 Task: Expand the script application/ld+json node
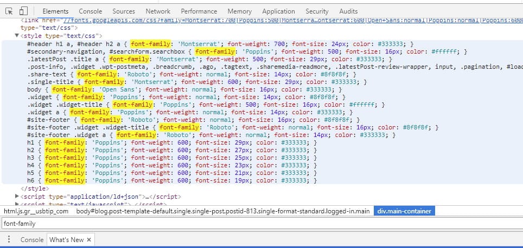(17, 197)
